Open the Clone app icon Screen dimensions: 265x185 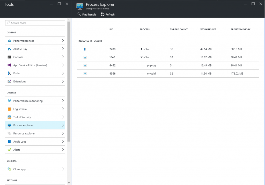pyautogui.click(x=9, y=169)
